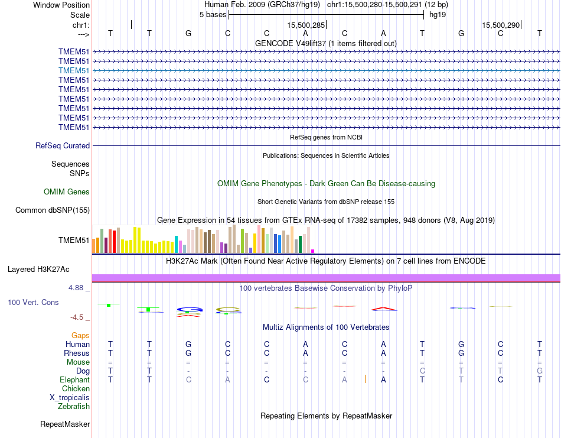
Task: Click the blue G conservation logo
Action: (x=190, y=309)
